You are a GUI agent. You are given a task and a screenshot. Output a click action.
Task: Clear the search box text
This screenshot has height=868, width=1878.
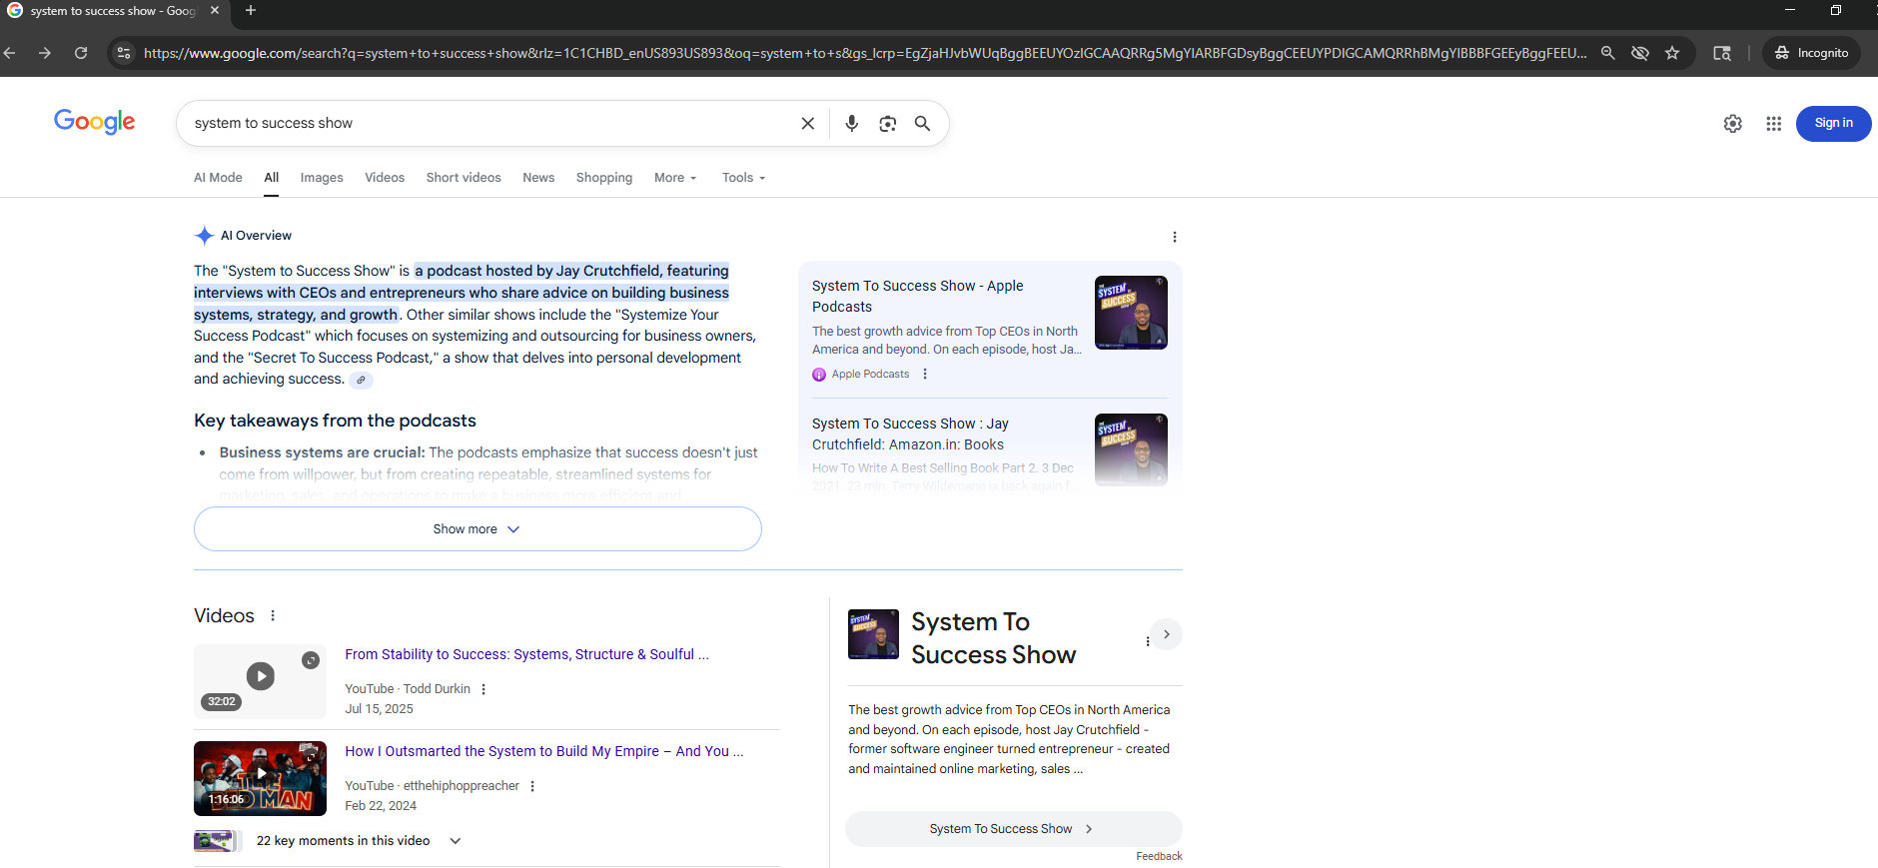click(807, 123)
